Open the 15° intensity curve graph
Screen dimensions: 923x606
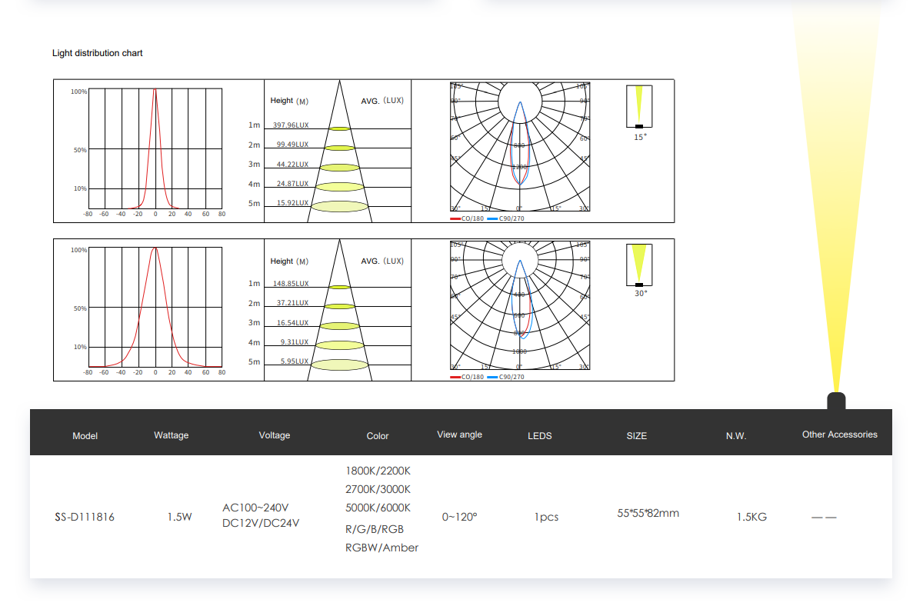coord(155,149)
